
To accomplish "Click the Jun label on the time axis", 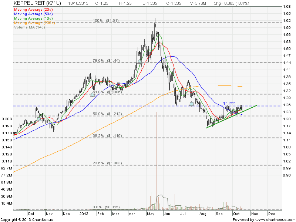I will (x=167, y=214).
